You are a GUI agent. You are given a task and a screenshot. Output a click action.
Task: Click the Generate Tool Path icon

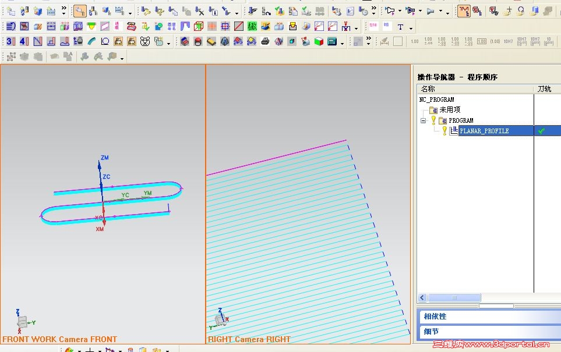click(x=253, y=12)
